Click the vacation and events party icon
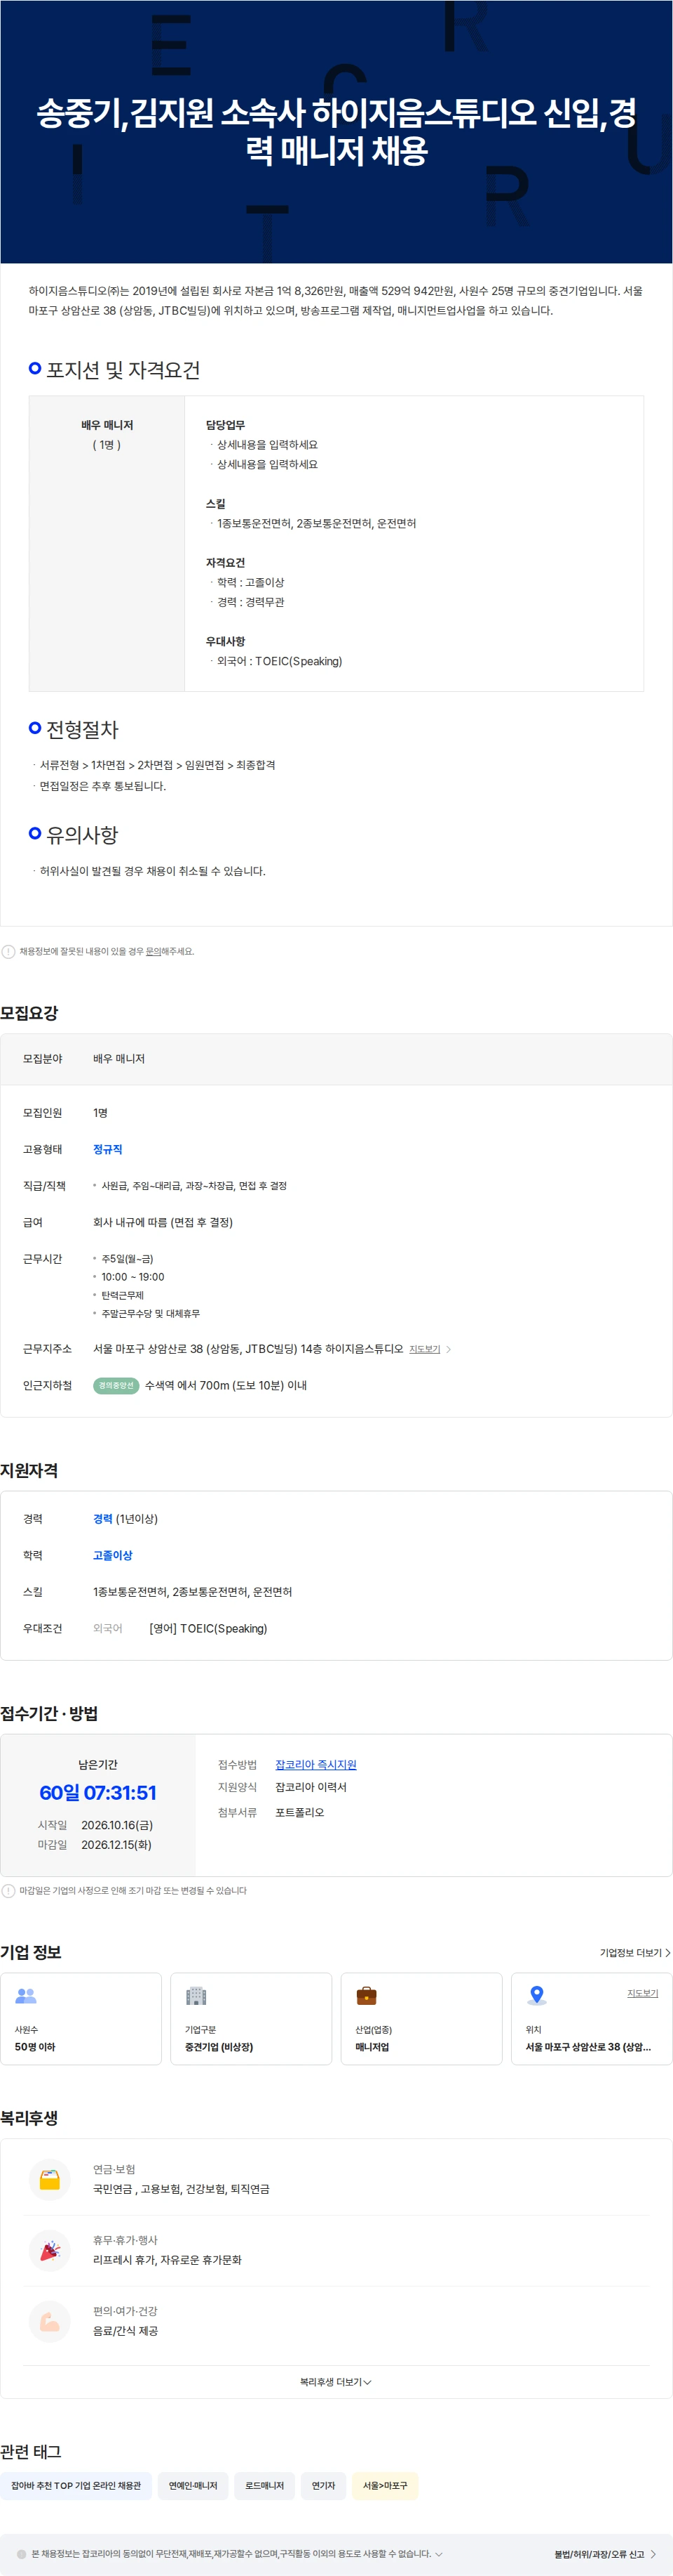The image size is (673, 2576). (x=49, y=2251)
